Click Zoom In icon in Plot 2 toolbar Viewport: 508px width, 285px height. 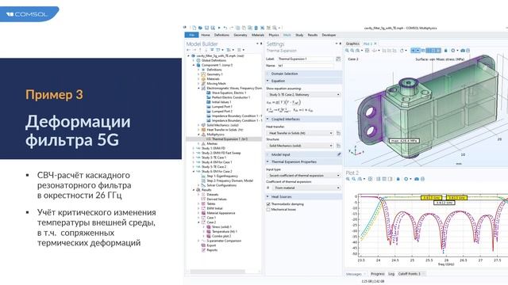point(348,179)
